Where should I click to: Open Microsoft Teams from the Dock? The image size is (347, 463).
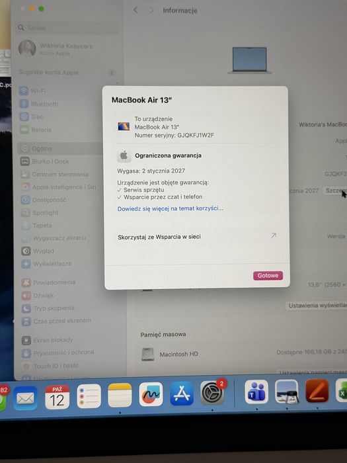[x=256, y=392]
